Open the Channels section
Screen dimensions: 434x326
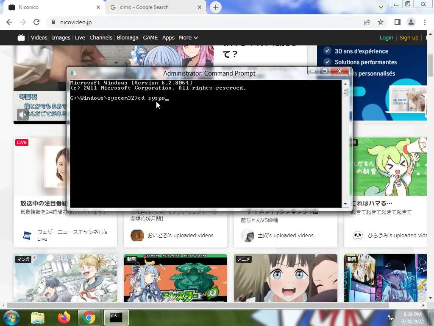point(101,38)
